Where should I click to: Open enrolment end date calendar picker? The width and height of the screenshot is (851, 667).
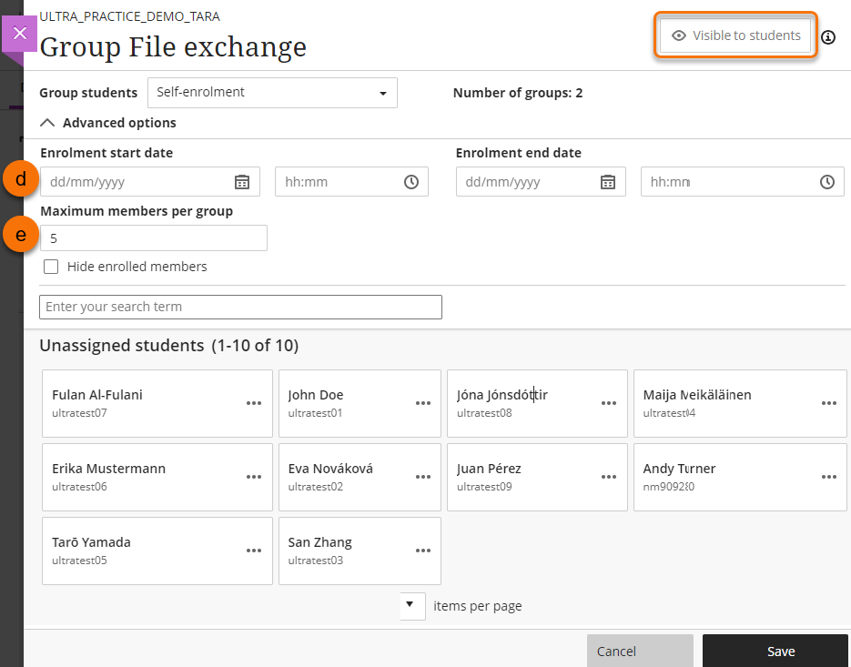[608, 182]
